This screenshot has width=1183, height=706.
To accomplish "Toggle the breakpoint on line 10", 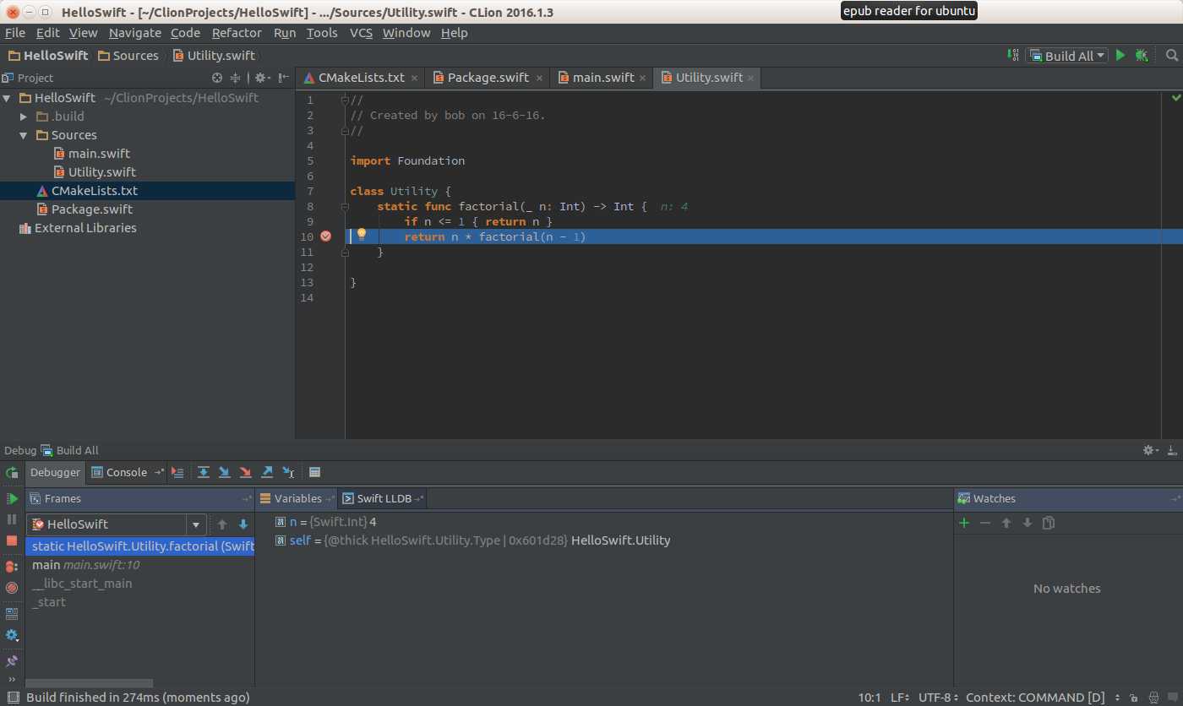I will 326,236.
